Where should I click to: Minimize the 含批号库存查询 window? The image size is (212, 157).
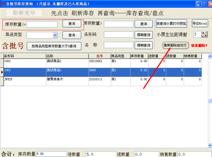199,4
